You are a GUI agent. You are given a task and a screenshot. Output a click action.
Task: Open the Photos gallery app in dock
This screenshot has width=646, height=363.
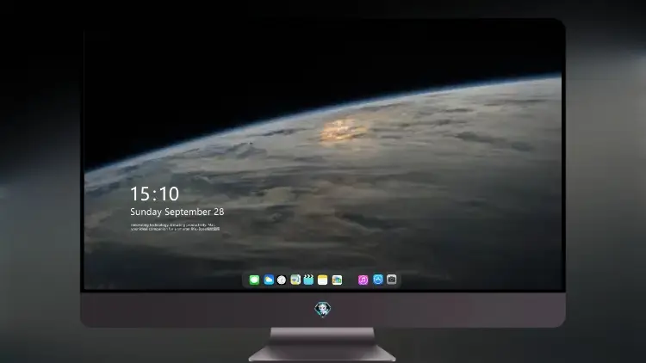pyautogui.click(x=337, y=280)
